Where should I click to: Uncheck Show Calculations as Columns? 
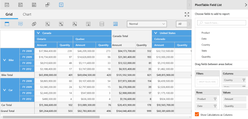point(197,114)
